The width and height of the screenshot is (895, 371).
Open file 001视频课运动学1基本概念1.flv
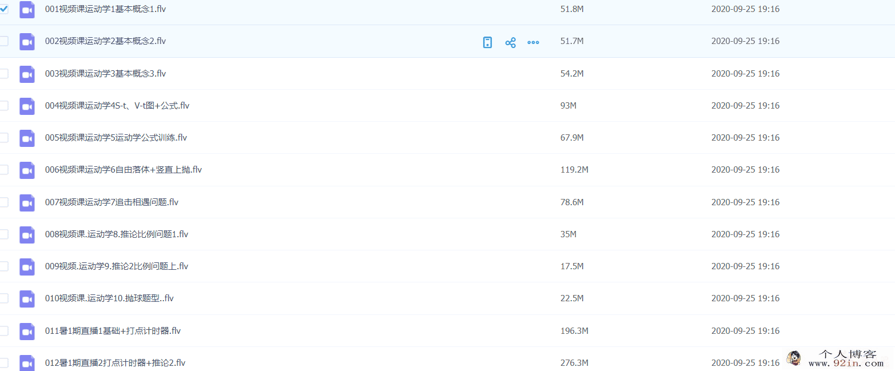point(106,9)
